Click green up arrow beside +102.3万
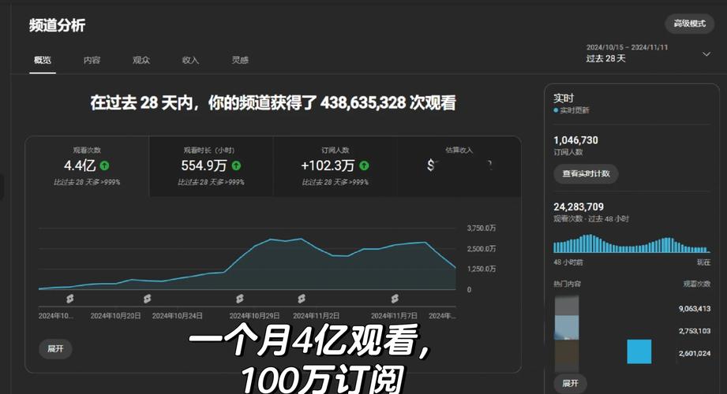The image size is (727, 394). 365,165
